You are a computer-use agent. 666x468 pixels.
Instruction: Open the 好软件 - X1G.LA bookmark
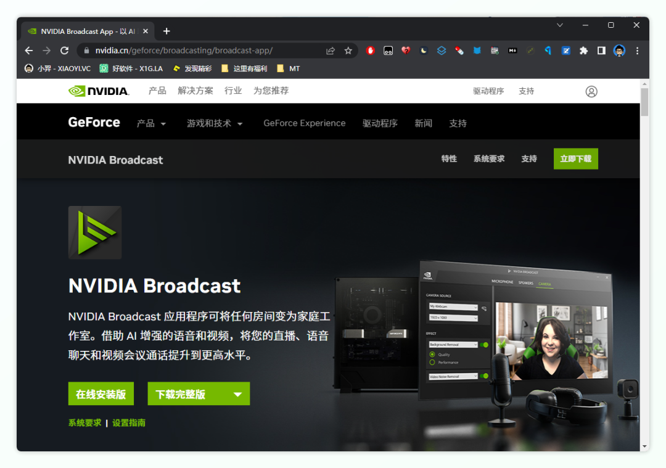point(131,68)
